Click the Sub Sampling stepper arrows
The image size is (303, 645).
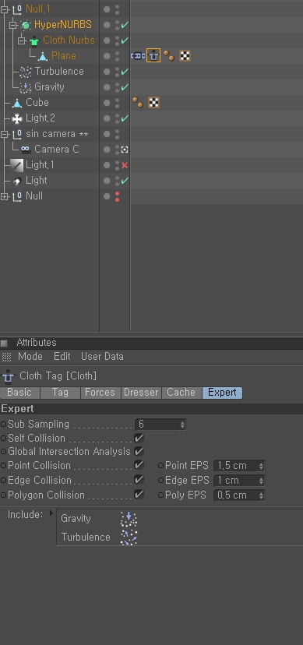[182, 425]
